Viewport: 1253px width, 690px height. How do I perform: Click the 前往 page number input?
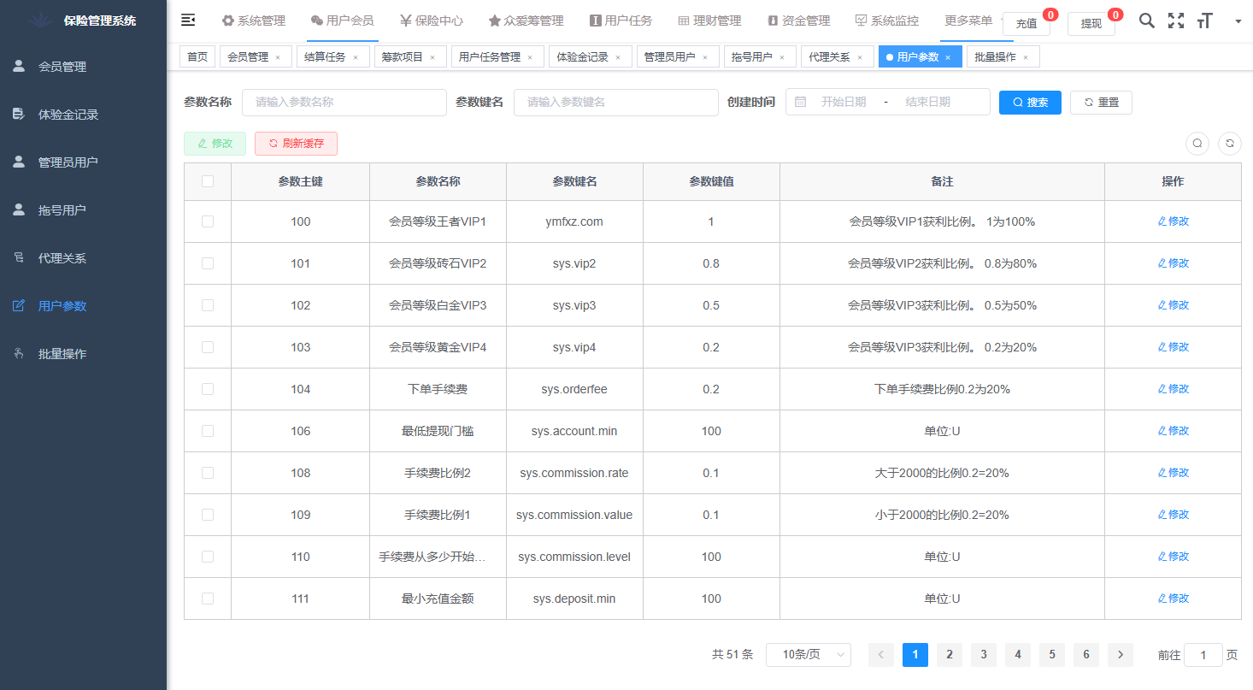(1203, 655)
